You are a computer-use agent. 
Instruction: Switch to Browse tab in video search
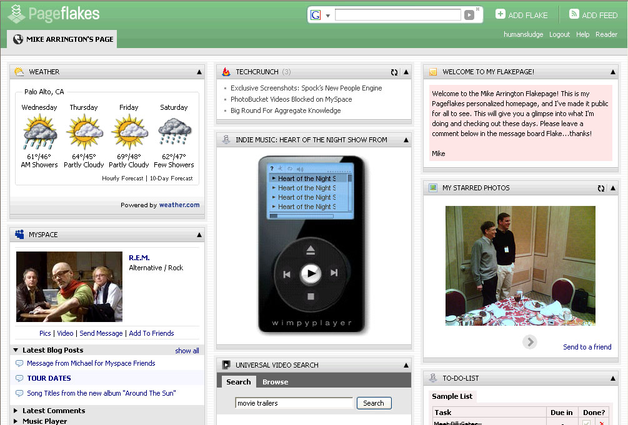point(275,382)
